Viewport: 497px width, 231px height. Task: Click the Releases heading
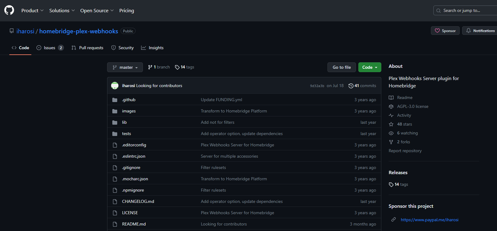(398, 173)
